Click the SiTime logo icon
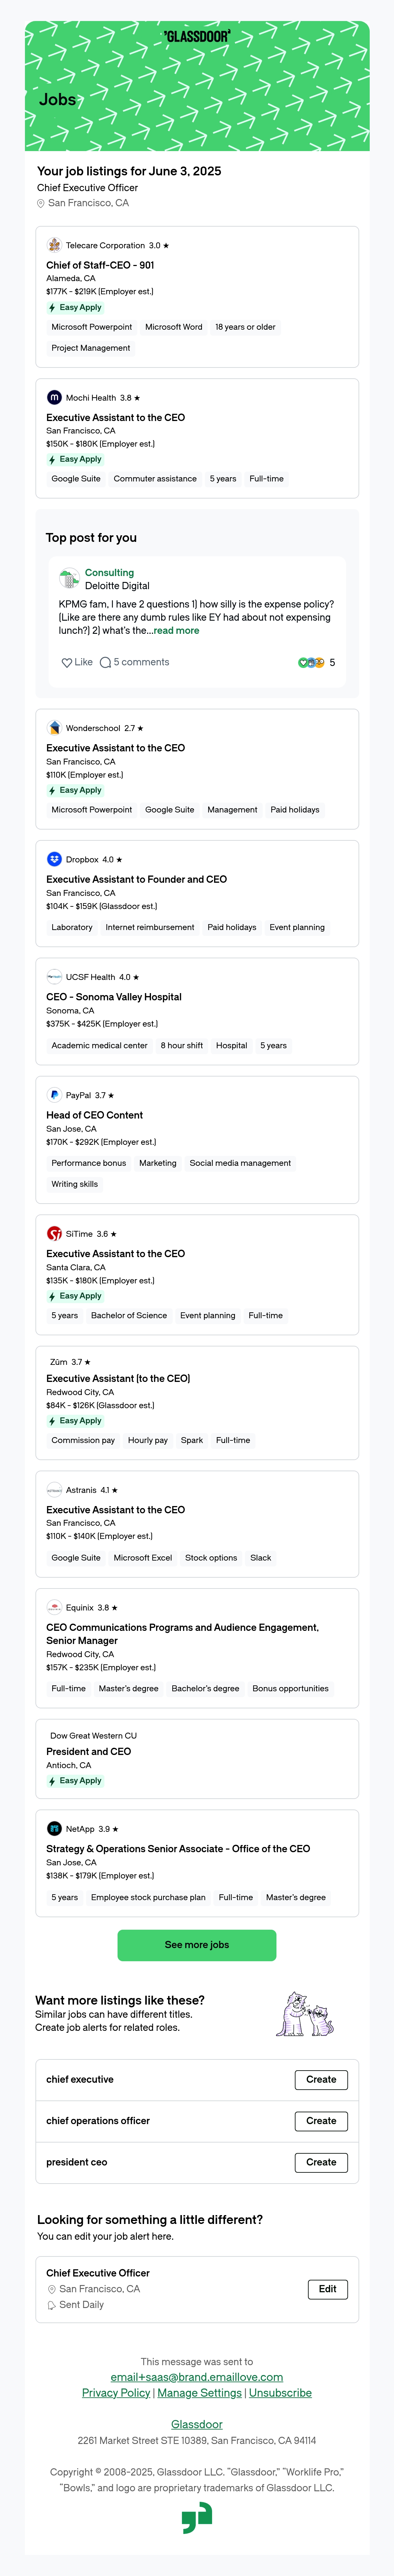The image size is (394, 2576). (54, 1233)
